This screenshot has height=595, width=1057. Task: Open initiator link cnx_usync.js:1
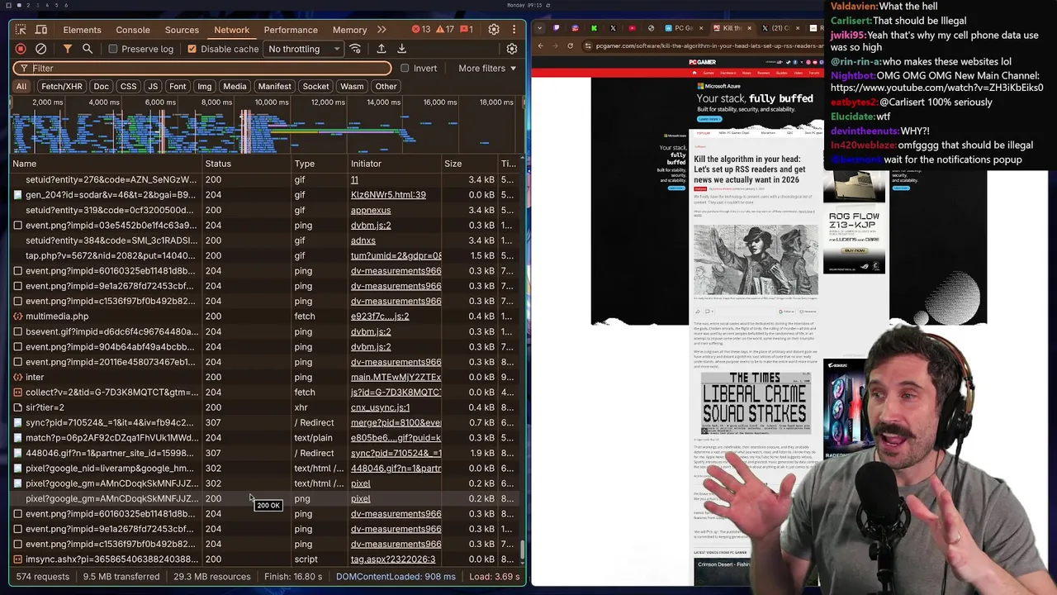(380, 407)
